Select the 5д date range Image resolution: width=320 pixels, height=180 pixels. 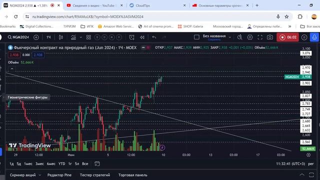tap(19, 163)
